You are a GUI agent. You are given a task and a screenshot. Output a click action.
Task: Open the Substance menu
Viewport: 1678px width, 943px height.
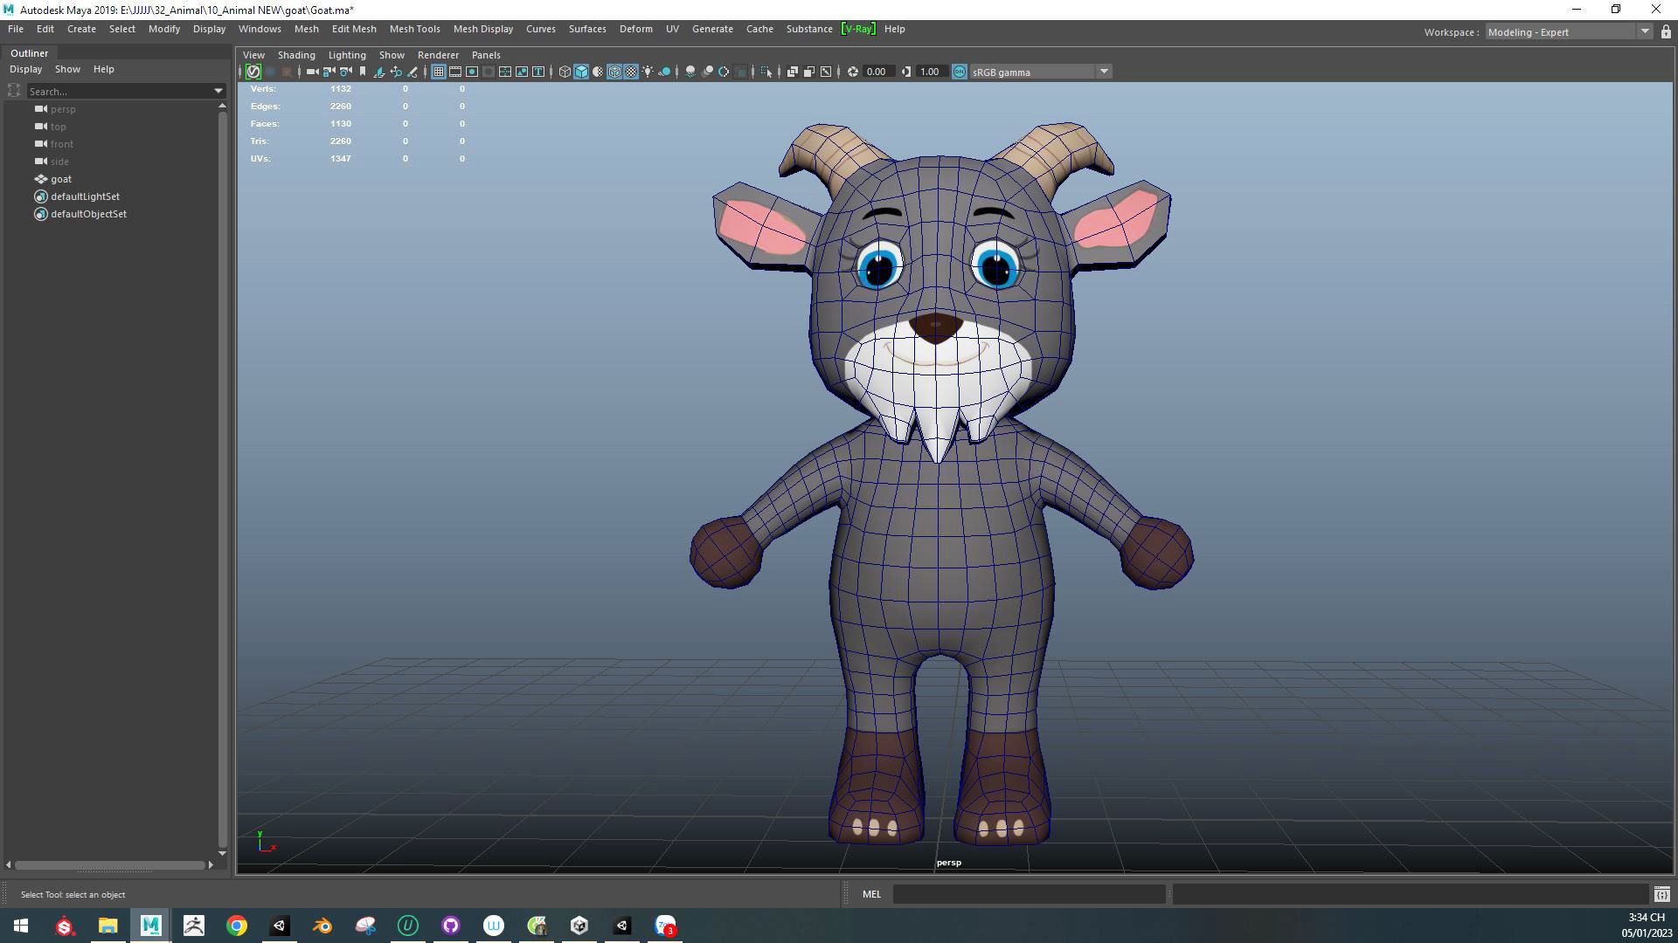[x=809, y=29]
